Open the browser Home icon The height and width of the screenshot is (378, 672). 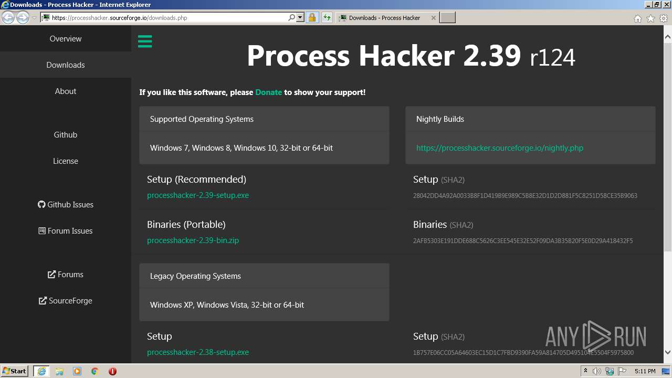pyautogui.click(x=637, y=18)
